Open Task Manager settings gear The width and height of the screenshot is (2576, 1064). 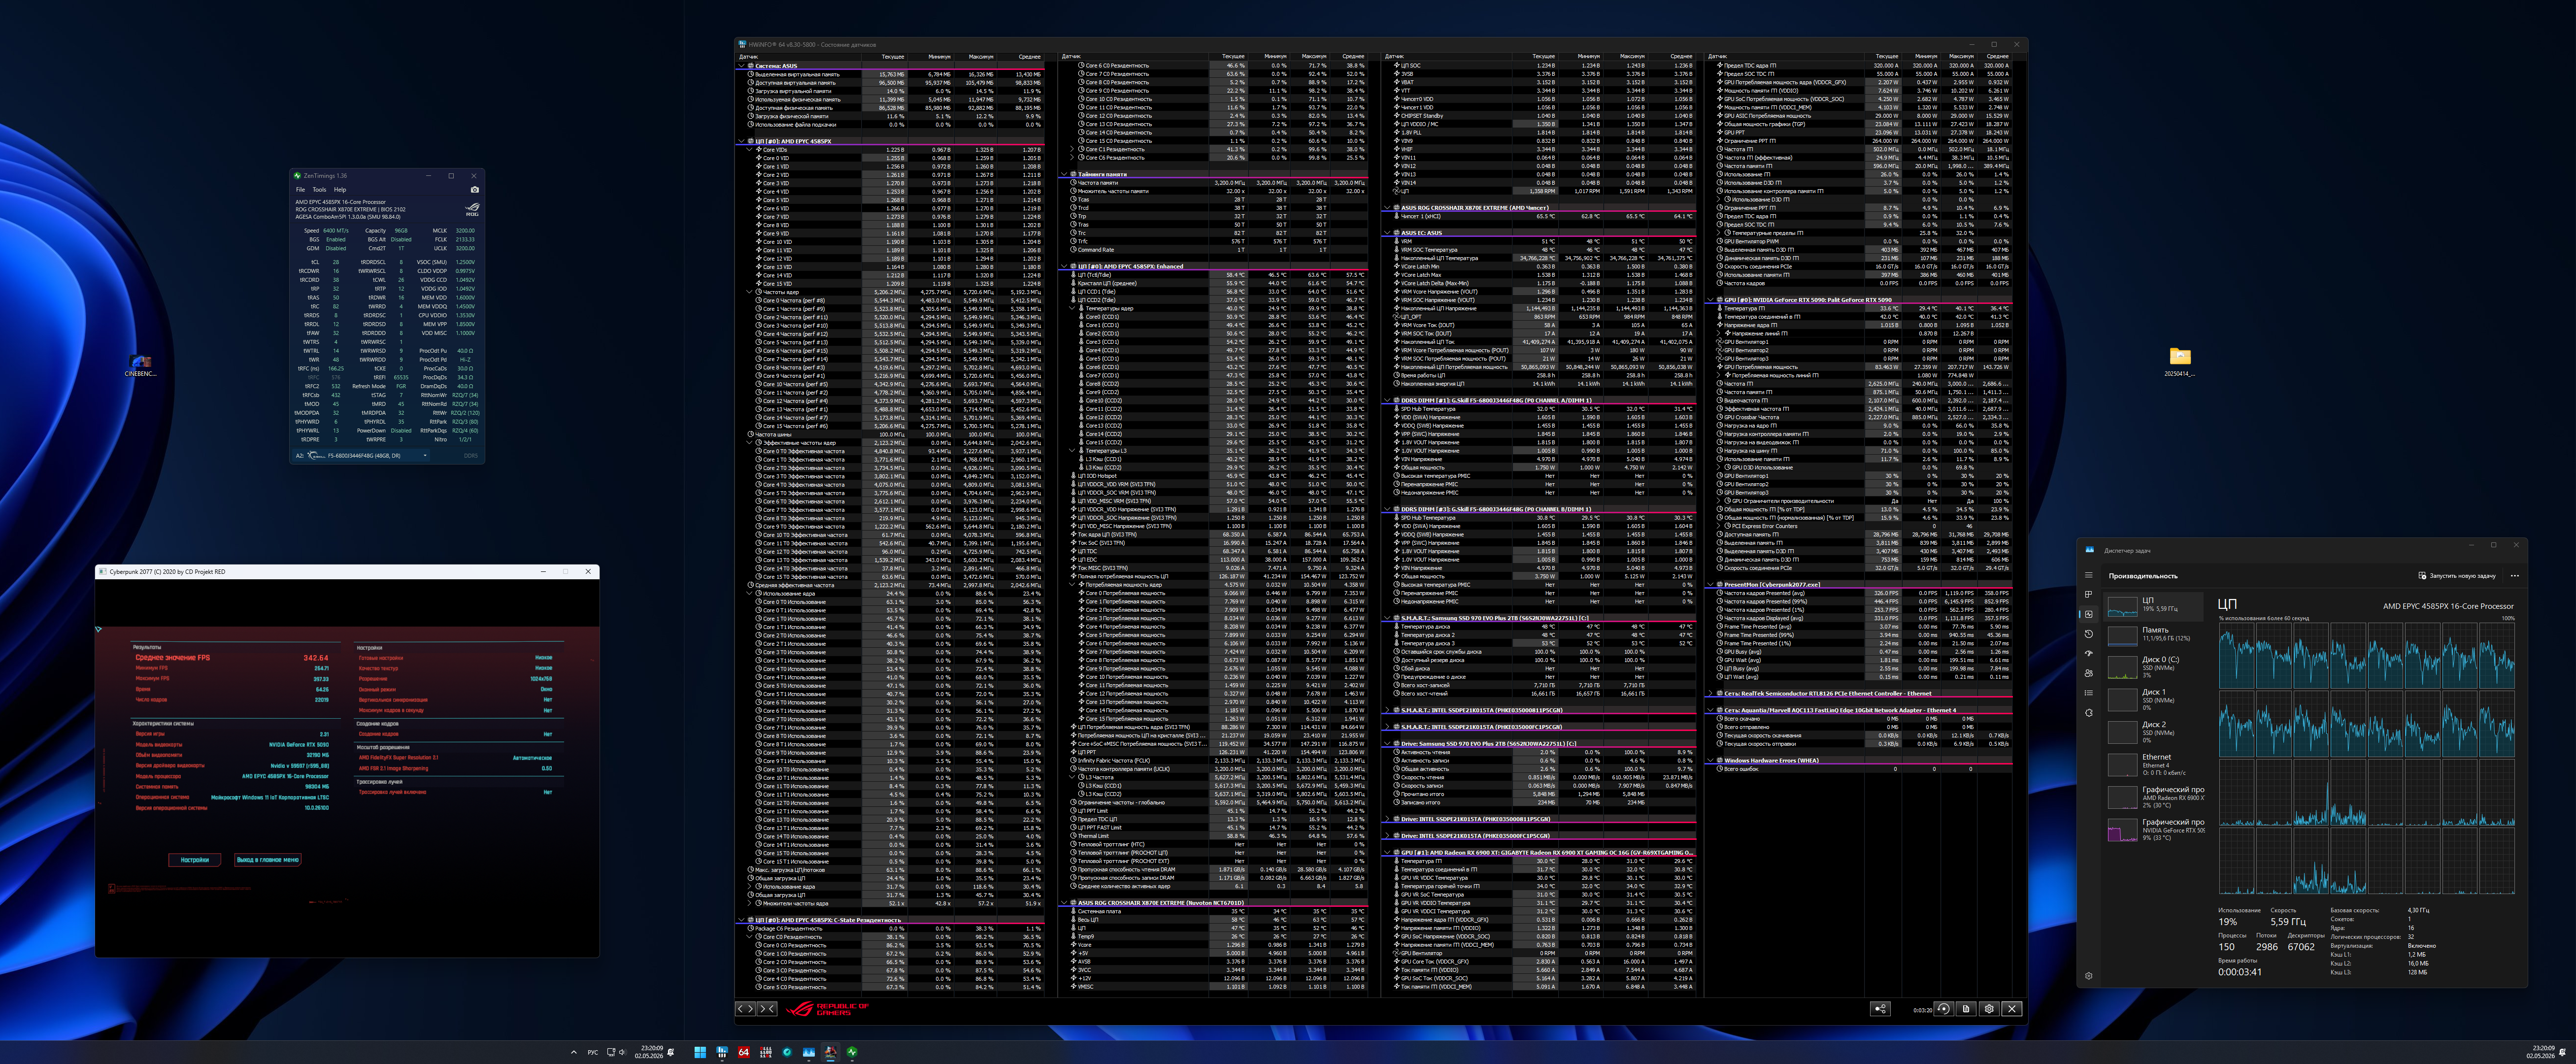point(2088,976)
